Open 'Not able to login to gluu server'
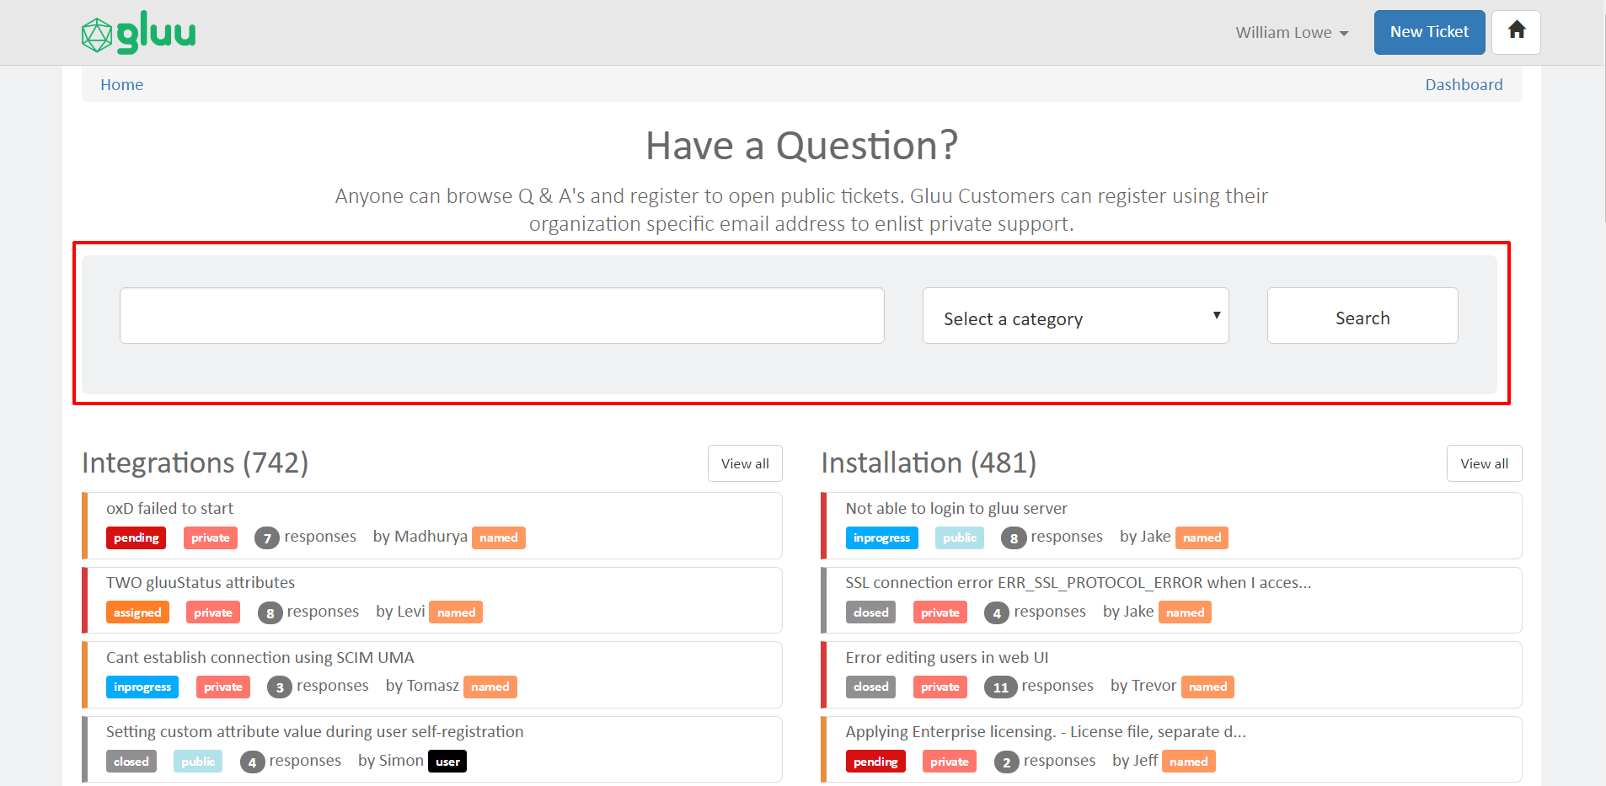1606x786 pixels. coord(956,509)
